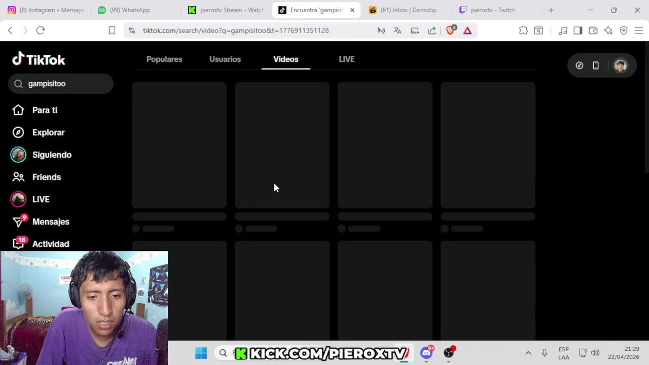This screenshot has width=649, height=365.
Task: Open the Brave Wallet icon
Action: tap(593, 30)
